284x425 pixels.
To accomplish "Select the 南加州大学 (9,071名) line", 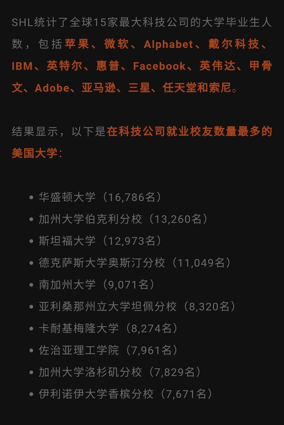I will (97, 285).
